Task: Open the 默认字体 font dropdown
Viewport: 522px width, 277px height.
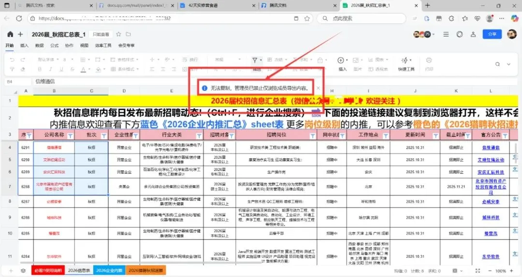Action: [48, 60]
